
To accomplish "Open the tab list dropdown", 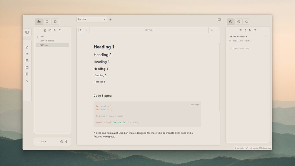I will coord(214,19).
